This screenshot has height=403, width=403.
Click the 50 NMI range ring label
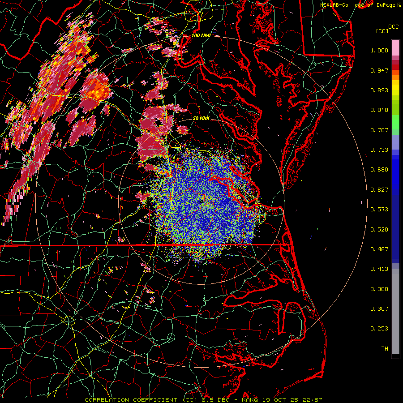click(201, 119)
